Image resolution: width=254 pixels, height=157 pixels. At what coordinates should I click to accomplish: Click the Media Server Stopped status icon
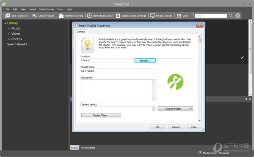coord(200,153)
